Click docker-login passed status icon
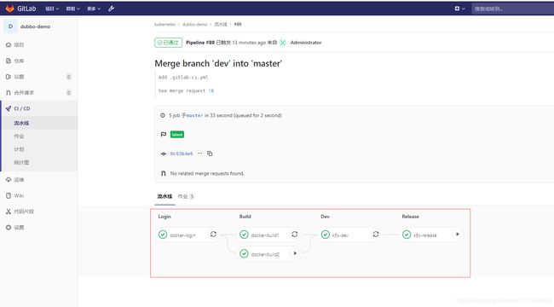Viewport: 554px width, 307px height. (x=163, y=235)
